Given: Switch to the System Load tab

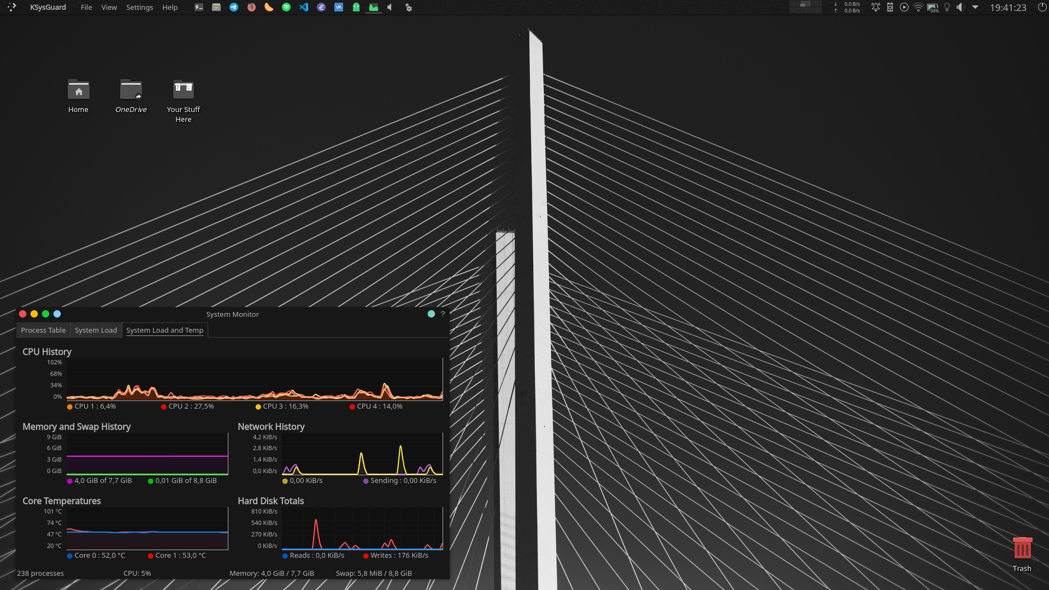Looking at the screenshot, I should pos(96,330).
